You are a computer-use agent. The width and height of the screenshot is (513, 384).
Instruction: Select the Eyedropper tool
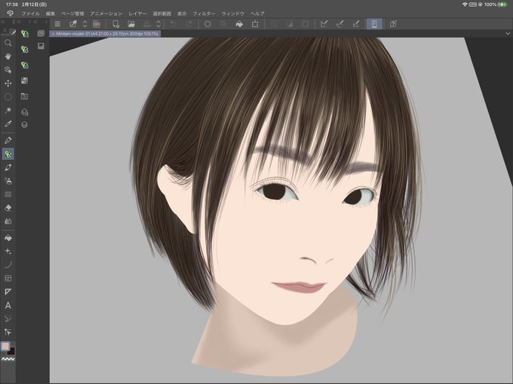click(8, 123)
